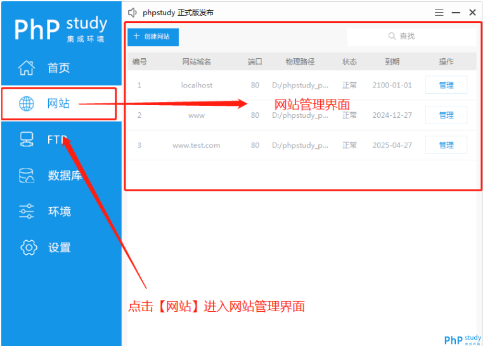
Task: Click expiry date 2100-01-01
Action: tap(392, 85)
